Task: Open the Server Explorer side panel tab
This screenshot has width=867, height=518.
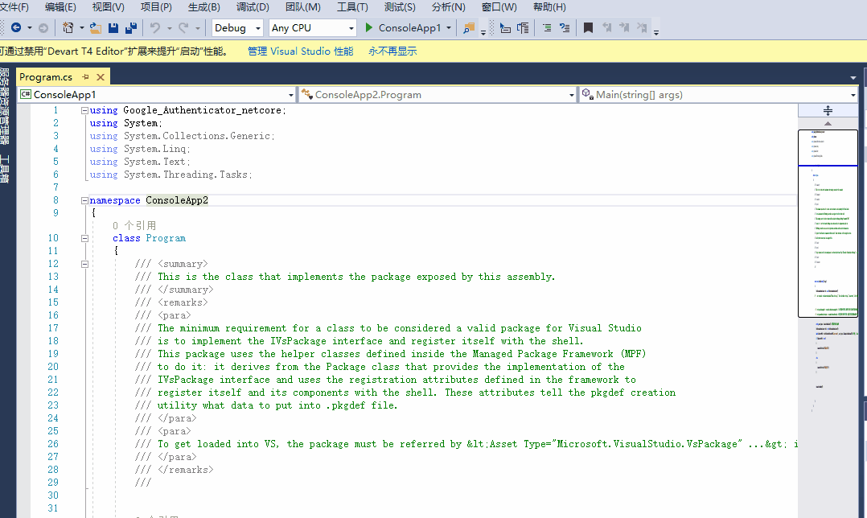Action: coord(5,105)
